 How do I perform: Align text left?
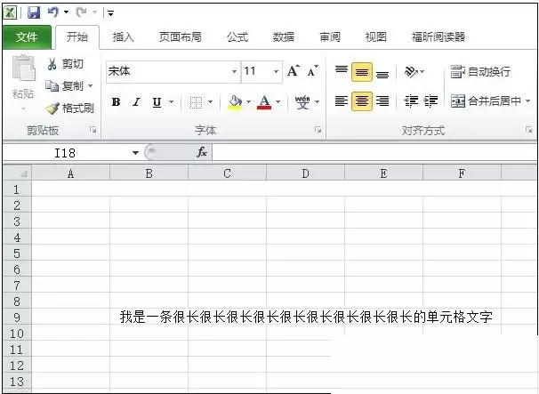pyautogui.click(x=342, y=101)
